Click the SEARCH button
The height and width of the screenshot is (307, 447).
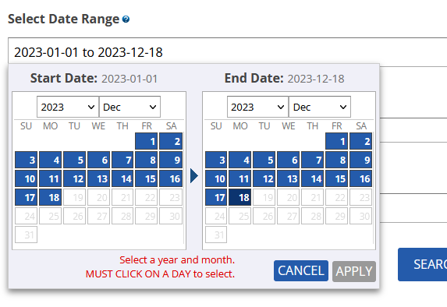(423, 265)
